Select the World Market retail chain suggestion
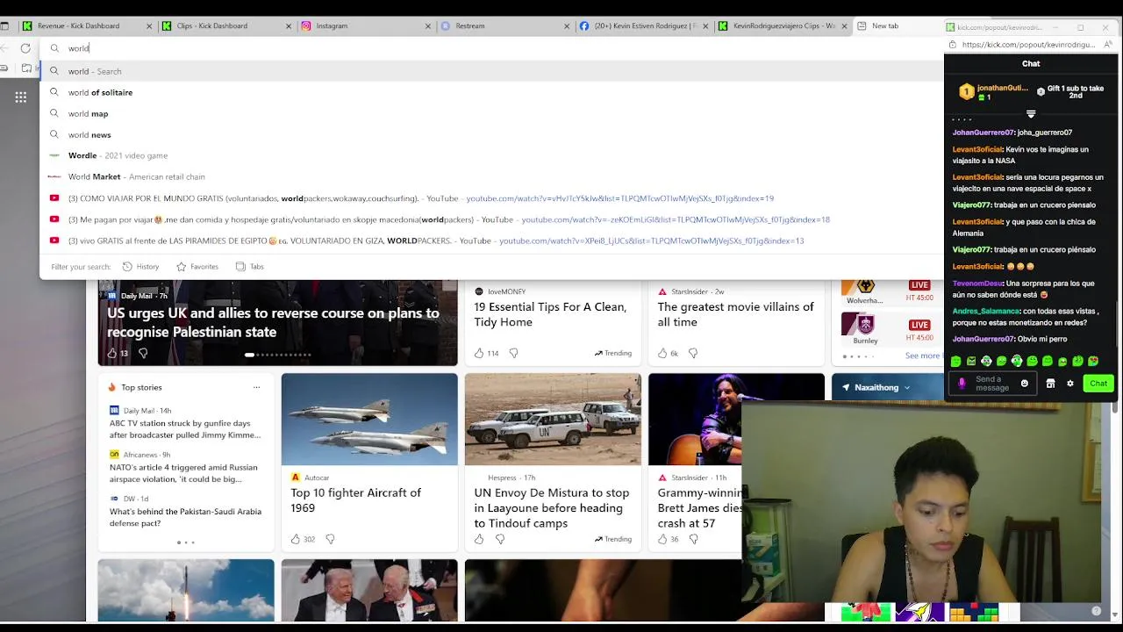Image resolution: width=1123 pixels, height=632 pixels. (x=491, y=176)
